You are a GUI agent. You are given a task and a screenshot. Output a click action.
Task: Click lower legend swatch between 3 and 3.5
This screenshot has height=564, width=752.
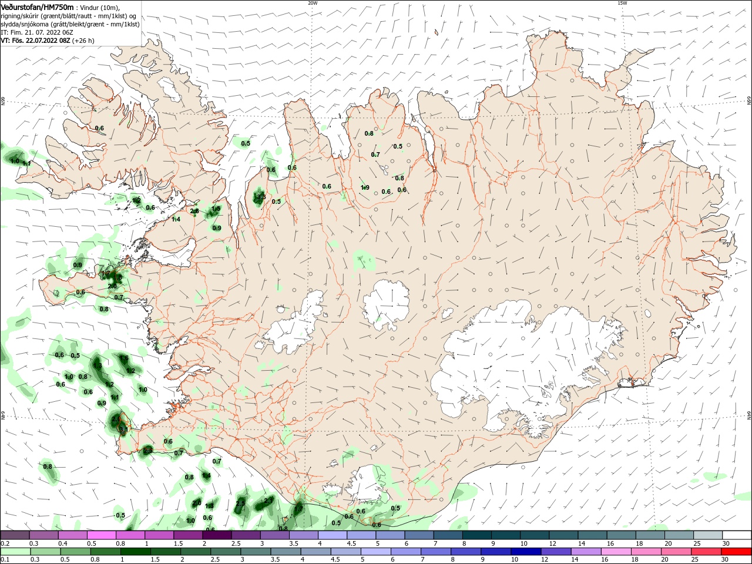[255, 552]
